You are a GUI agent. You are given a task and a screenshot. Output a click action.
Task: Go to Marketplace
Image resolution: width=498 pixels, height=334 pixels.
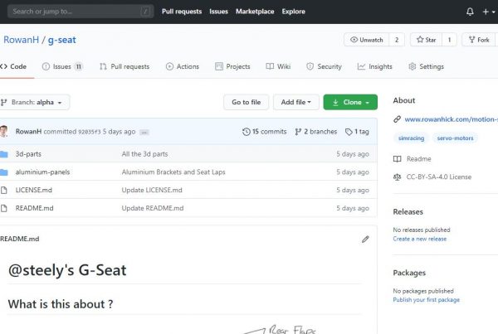click(255, 12)
